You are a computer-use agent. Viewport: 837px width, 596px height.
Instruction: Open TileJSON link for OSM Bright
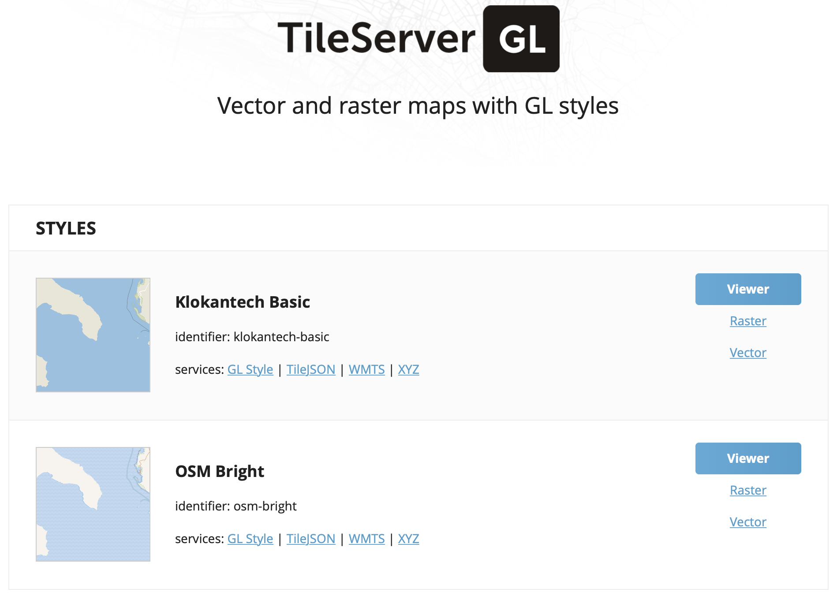311,539
